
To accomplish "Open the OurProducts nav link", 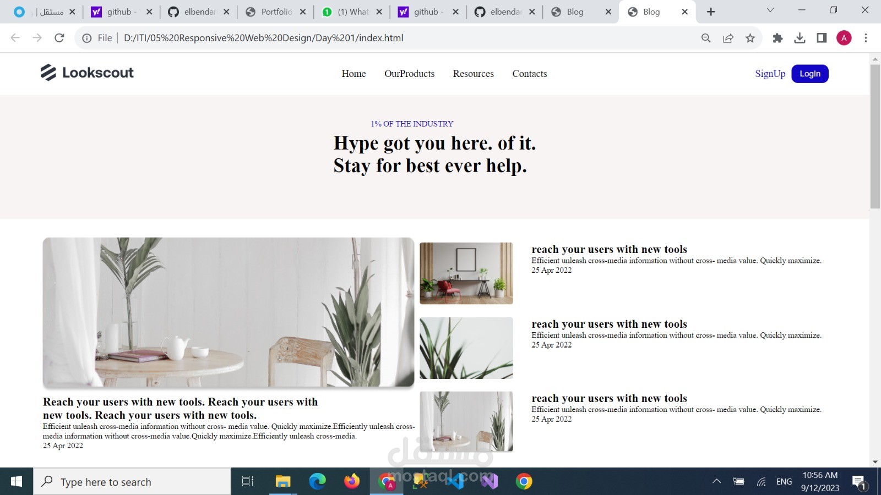I will (409, 74).
